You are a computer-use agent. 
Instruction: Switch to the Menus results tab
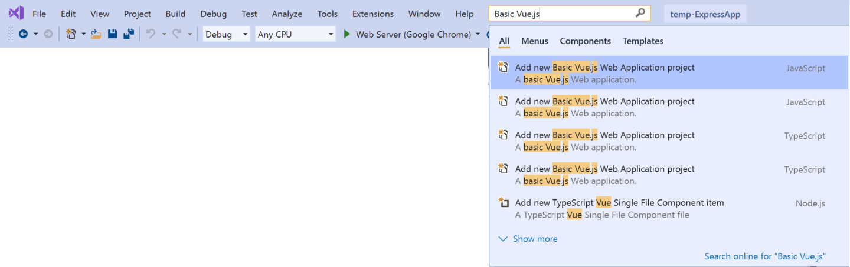click(x=535, y=41)
